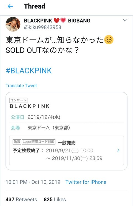The width and height of the screenshot is (133, 206).
Task: Click Translate Tweet
Action: tap(21, 86)
